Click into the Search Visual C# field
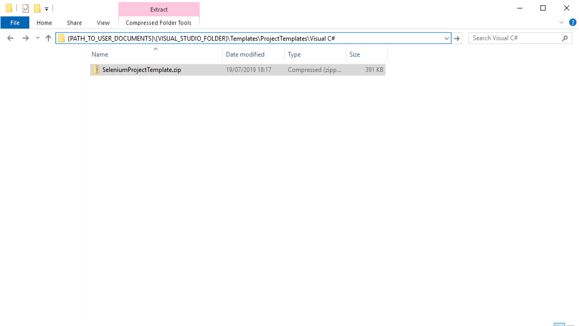This screenshot has width=579, height=326. tap(515, 38)
